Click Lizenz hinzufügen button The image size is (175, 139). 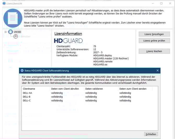pos(154,34)
